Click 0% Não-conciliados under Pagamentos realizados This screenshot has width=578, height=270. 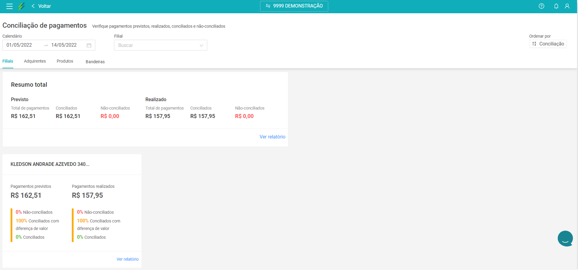[95, 212]
